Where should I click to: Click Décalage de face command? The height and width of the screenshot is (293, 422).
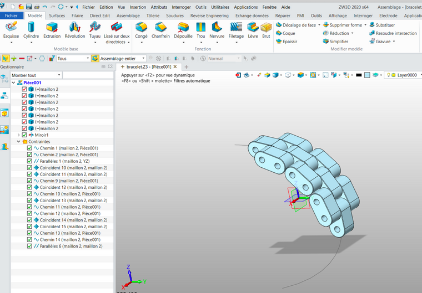point(296,25)
